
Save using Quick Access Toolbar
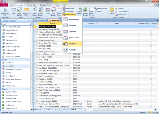pyautogui.click(x=5, y=2)
